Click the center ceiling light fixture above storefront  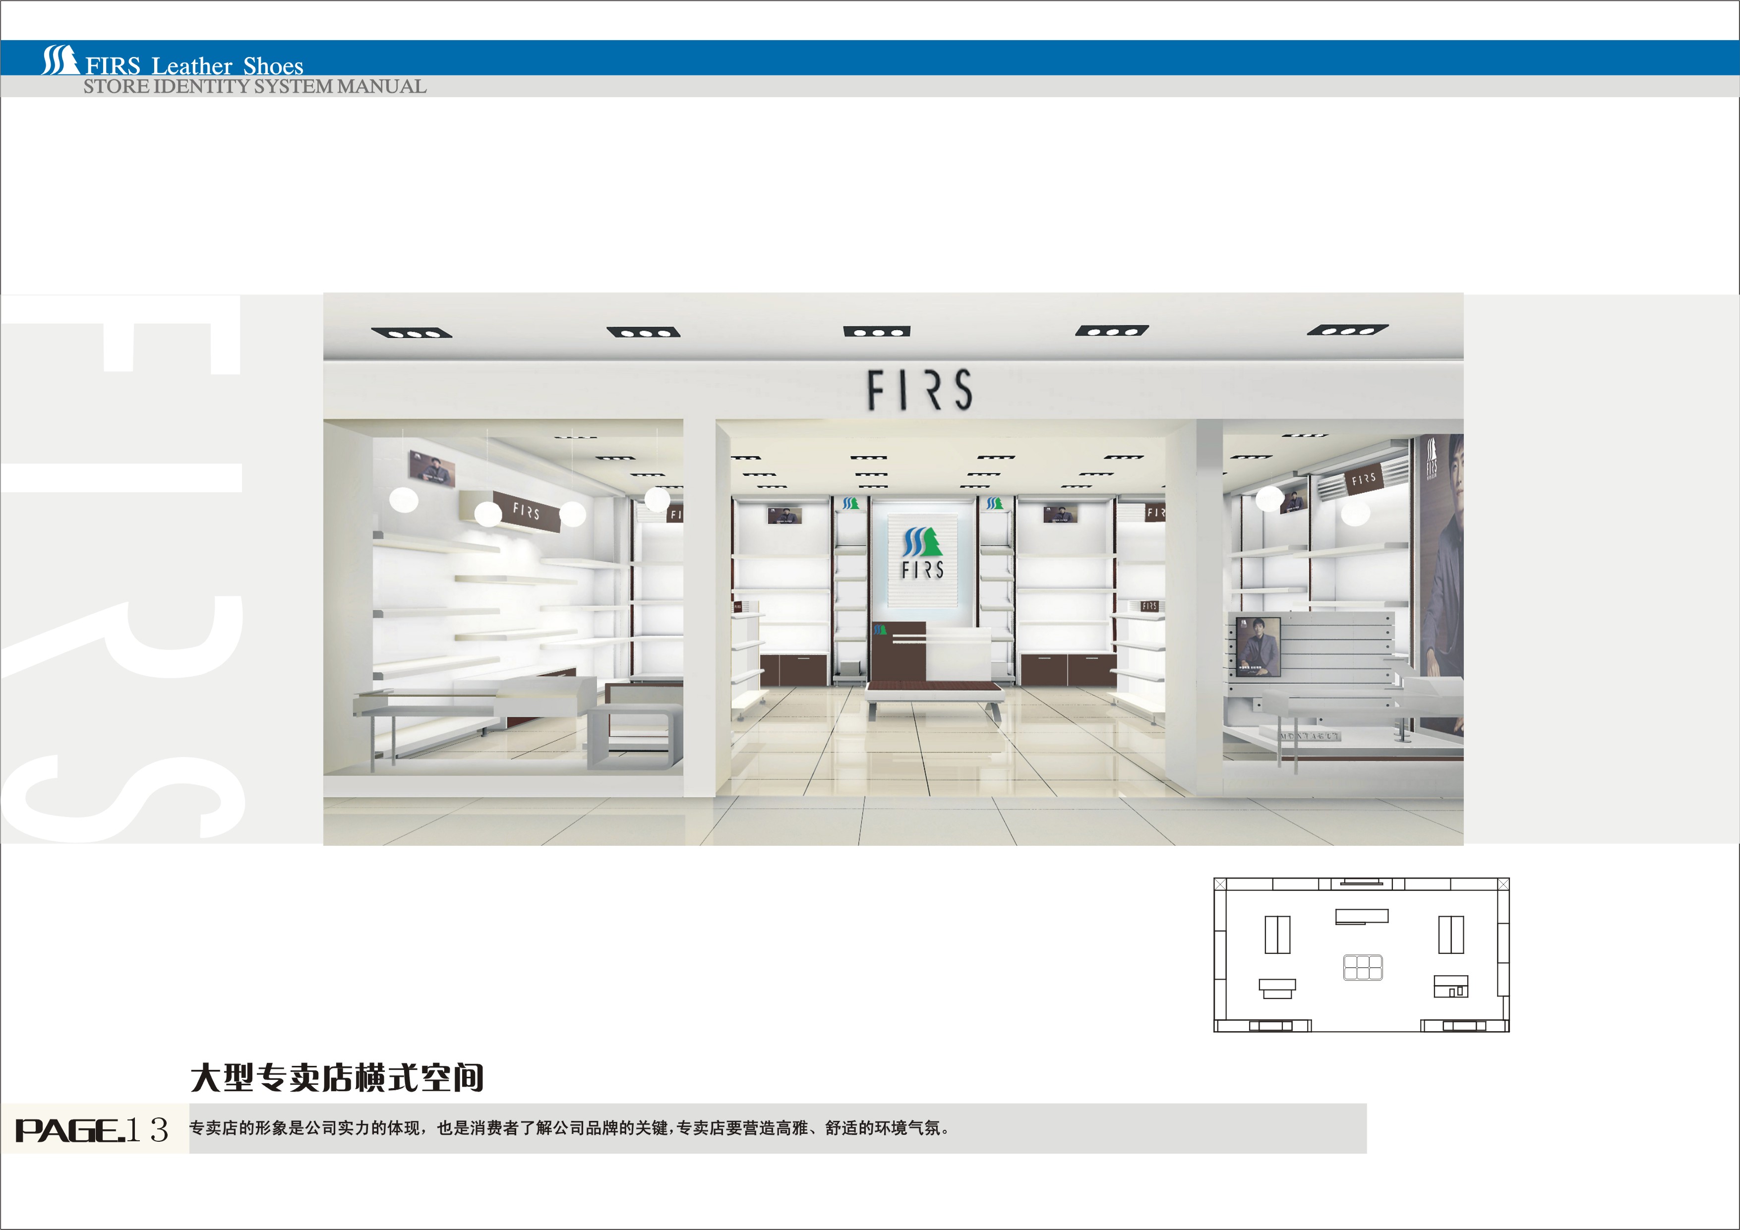pyautogui.click(x=876, y=331)
